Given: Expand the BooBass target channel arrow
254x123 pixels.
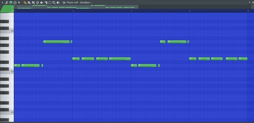Looking at the screenshot, I should click(x=92, y=3).
